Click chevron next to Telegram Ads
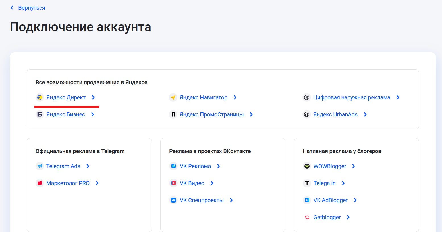 coord(88,166)
